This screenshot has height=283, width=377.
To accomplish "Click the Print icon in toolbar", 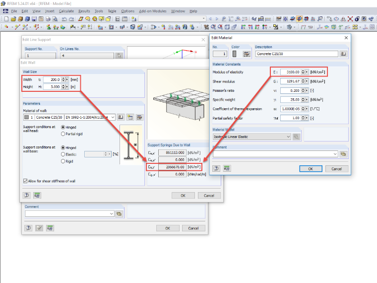I will point(48,19).
